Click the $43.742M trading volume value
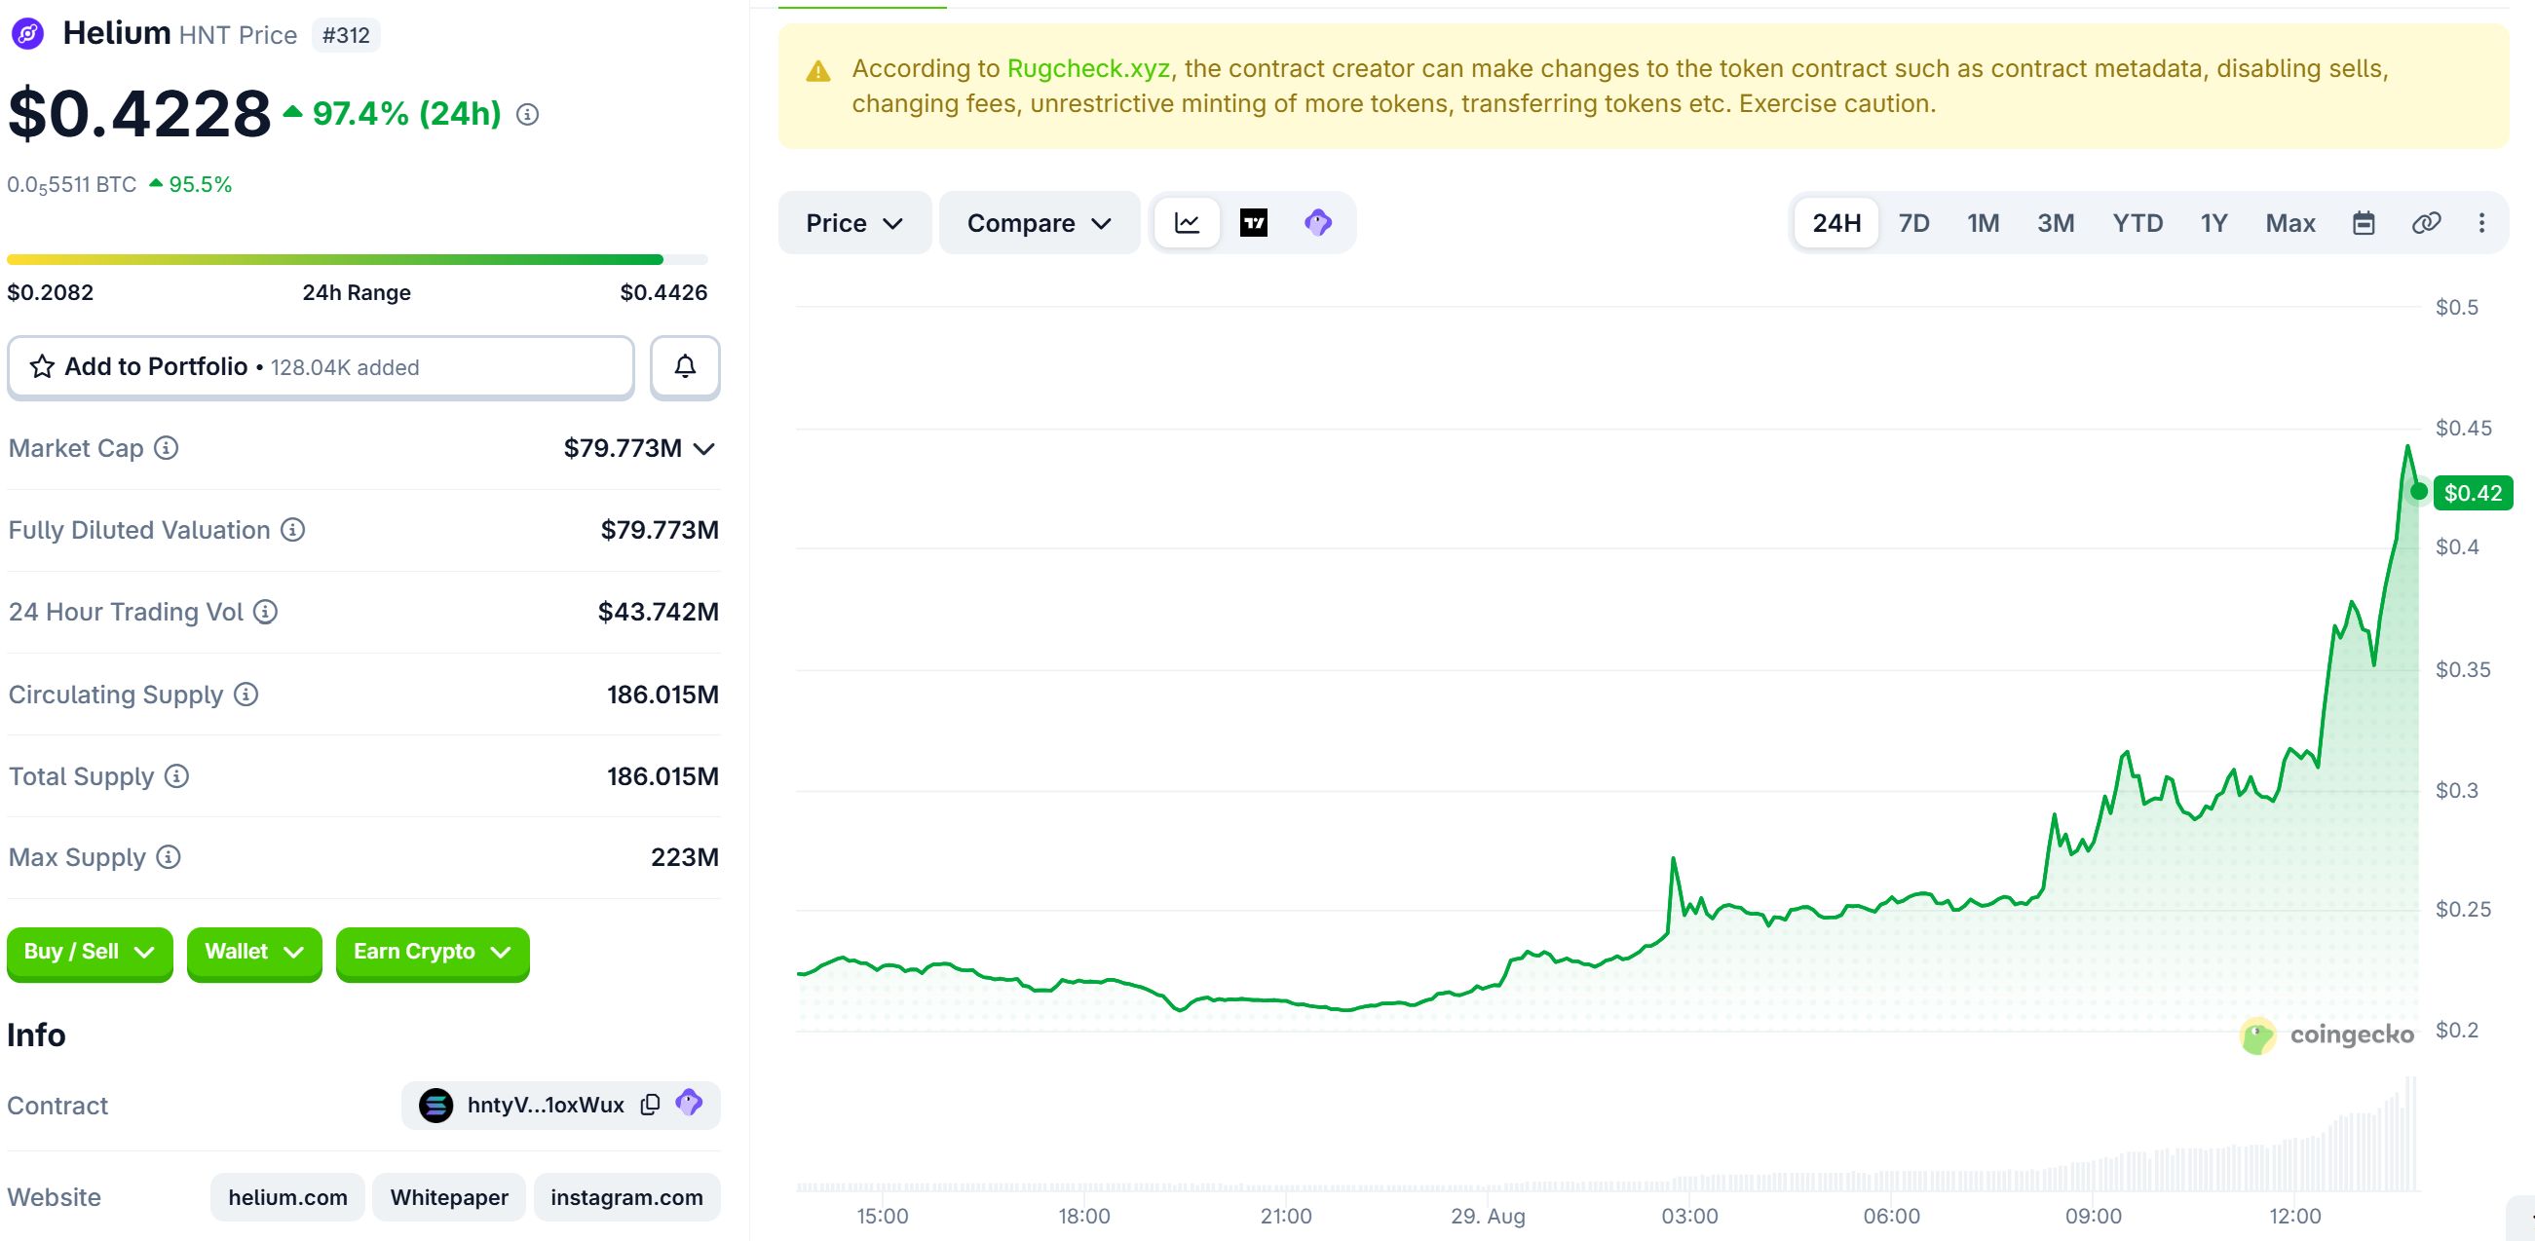This screenshot has width=2535, height=1241. pyautogui.click(x=659, y=612)
